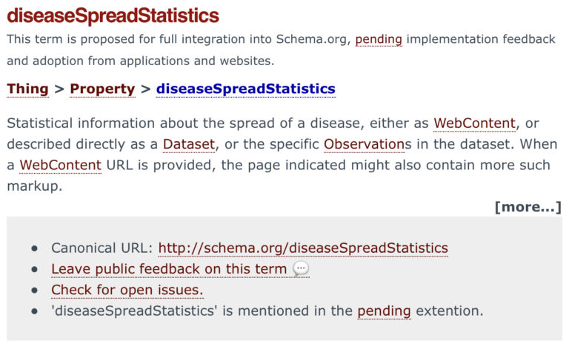
Task: Click the speech bubble feedback icon
Action: tap(301, 269)
